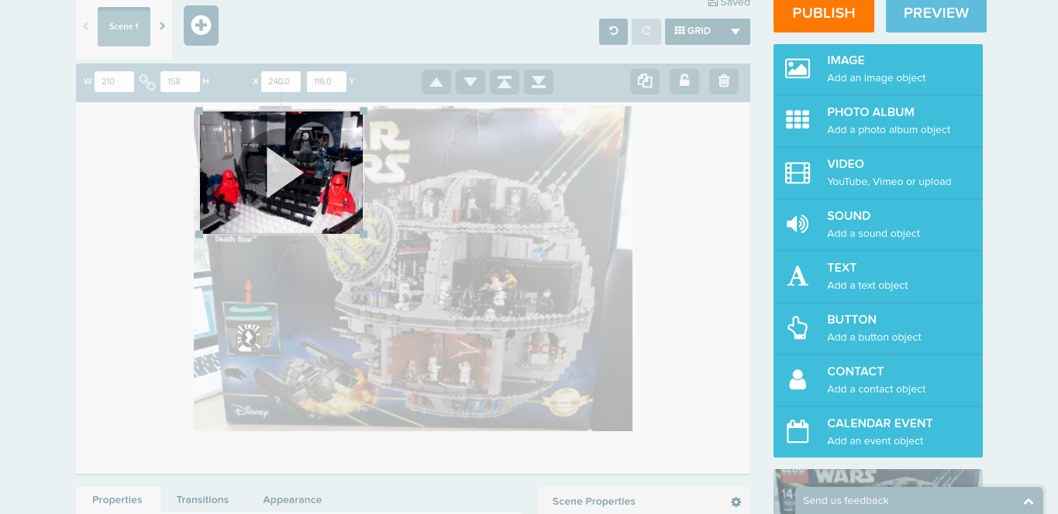Click the image picture icon
Image resolution: width=1058 pixels, height=514 pixels.
click(x=798, y=69)
